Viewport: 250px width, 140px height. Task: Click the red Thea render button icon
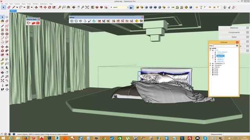37,23
